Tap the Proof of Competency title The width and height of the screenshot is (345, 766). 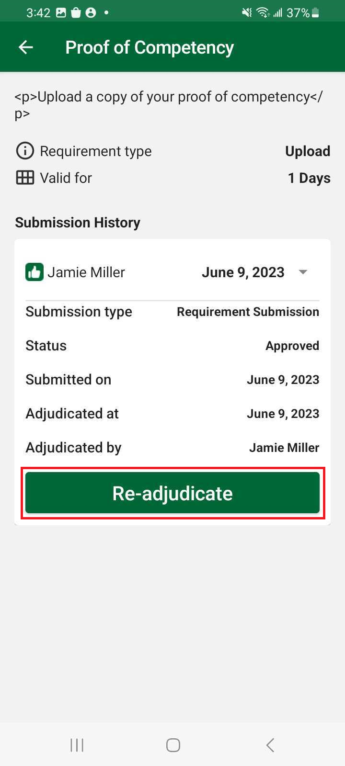[149, 47]
